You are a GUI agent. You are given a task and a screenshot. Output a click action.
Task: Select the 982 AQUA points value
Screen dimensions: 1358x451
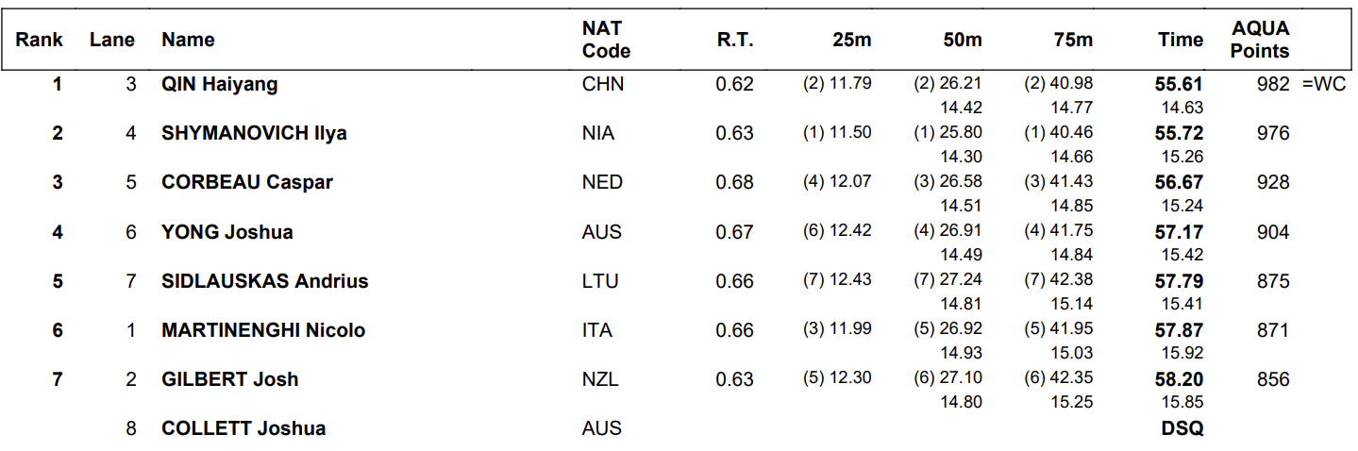pos(1273,84)
